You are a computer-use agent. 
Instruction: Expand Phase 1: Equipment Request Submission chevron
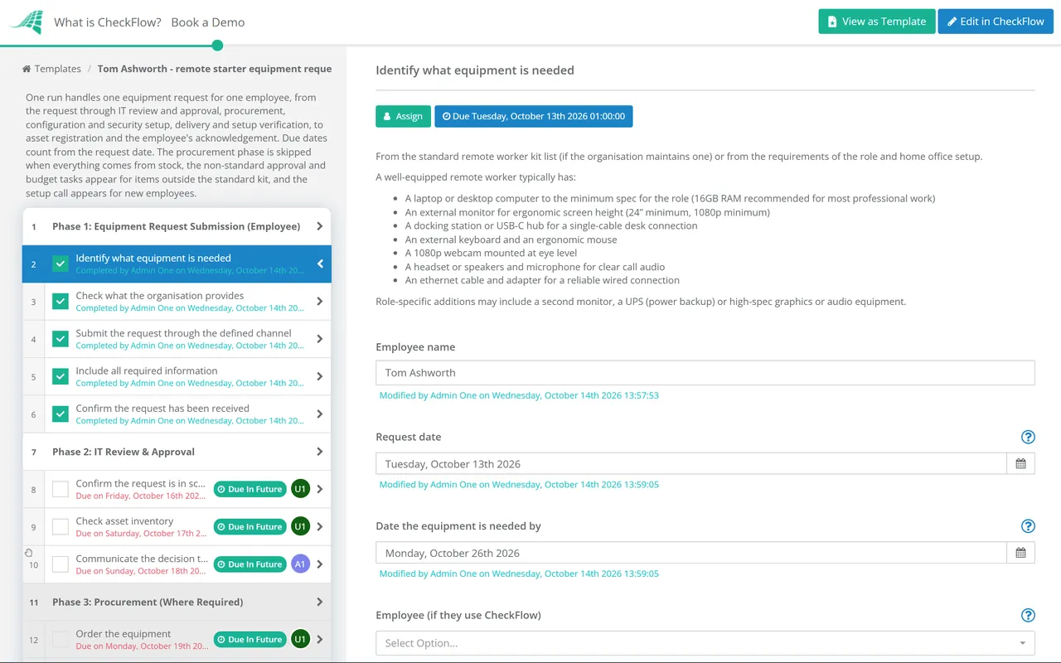320,226
